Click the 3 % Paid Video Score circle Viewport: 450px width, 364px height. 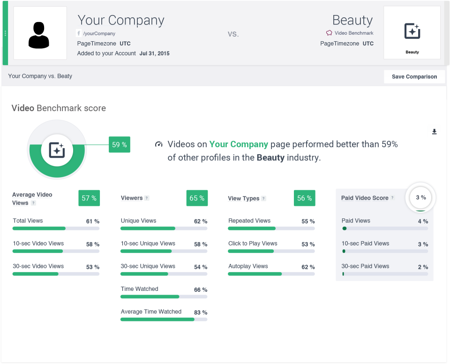(x=420, y=198)
